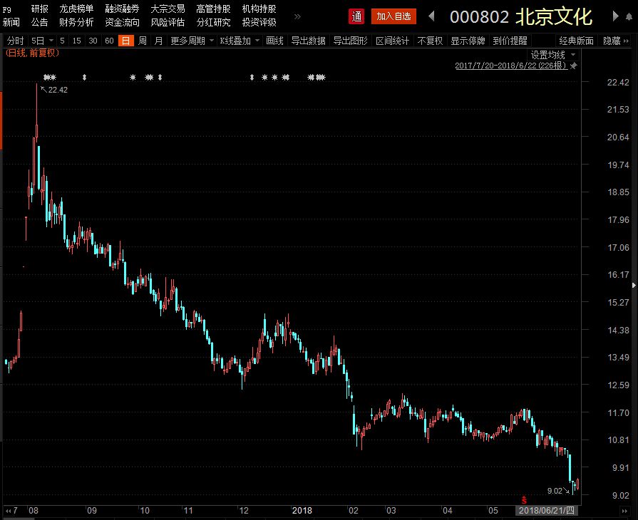Open 高管持股 menu

[x=213, y=9]
